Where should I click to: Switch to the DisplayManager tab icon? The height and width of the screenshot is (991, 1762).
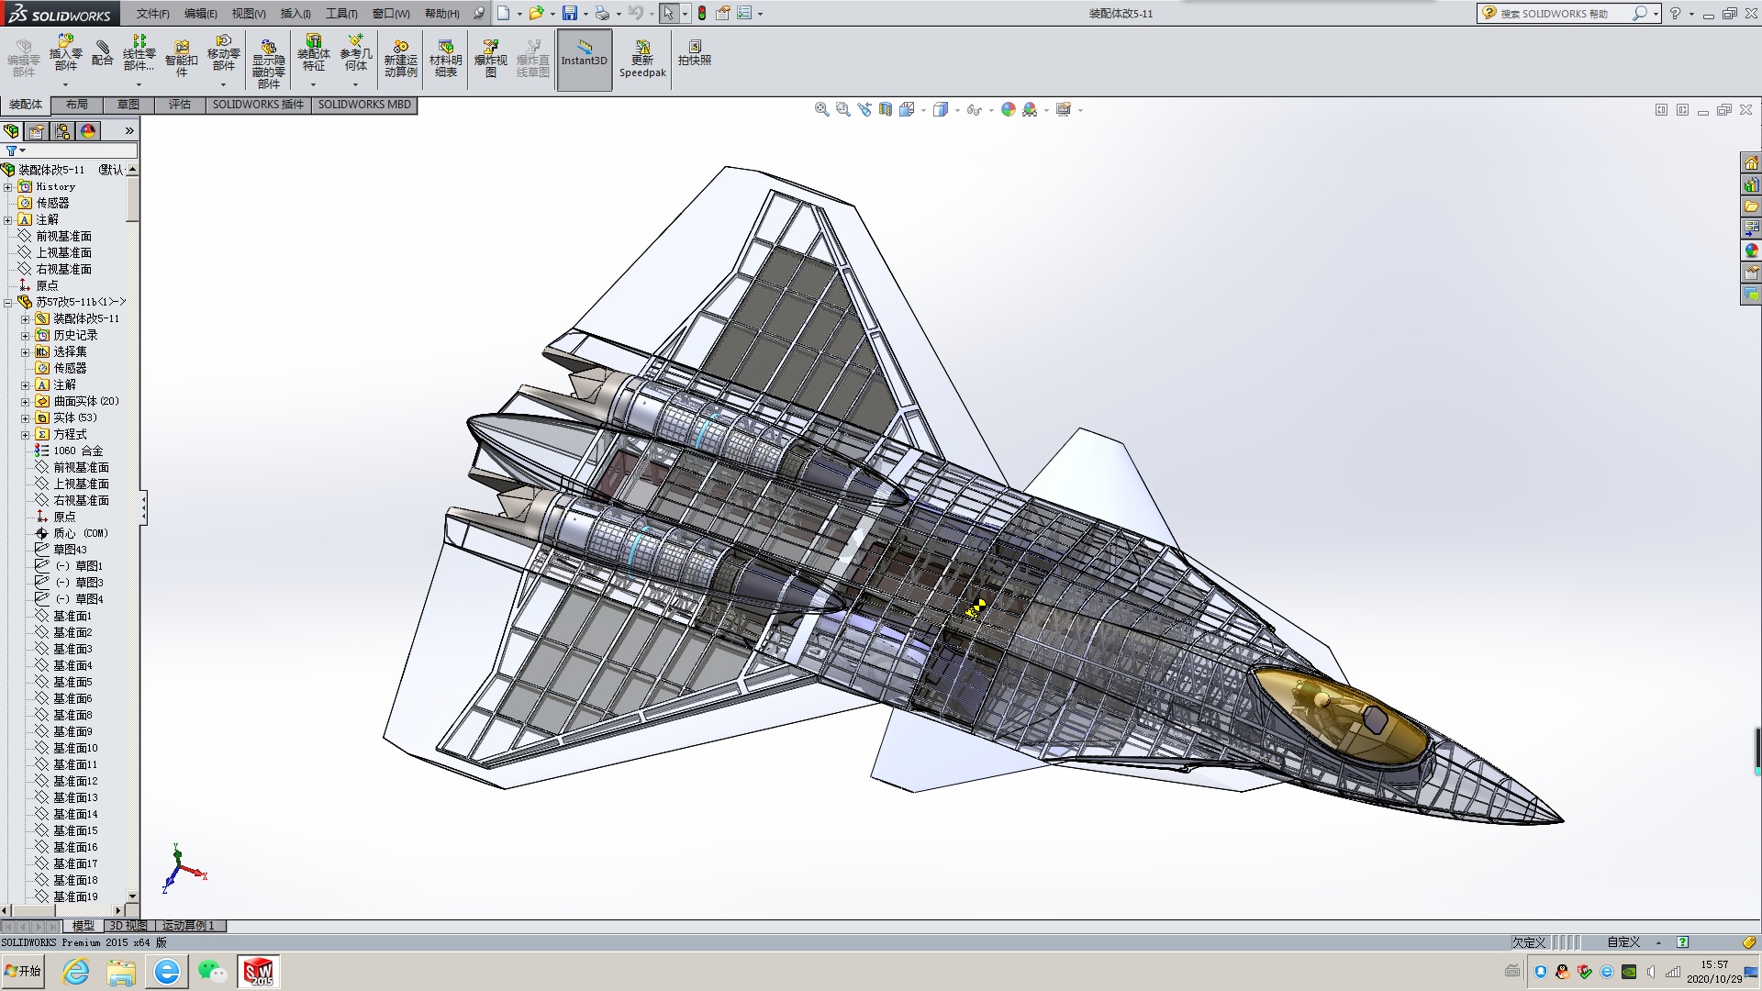click(x=88, y=131)
